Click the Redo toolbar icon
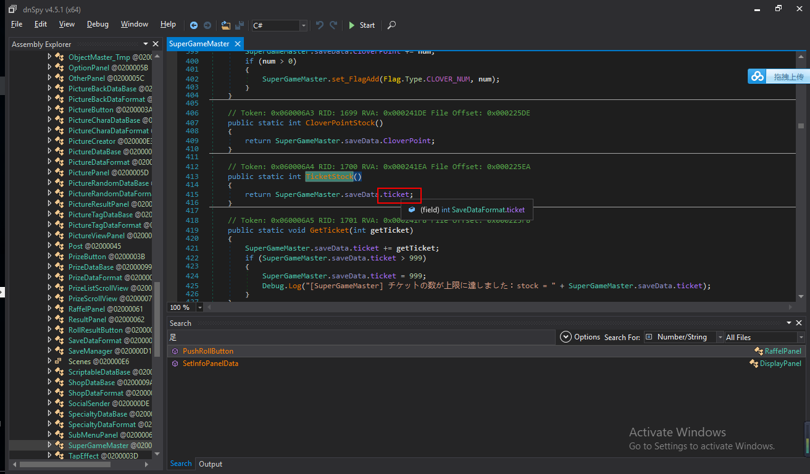The image size is (810, 474). pos(333,25)
